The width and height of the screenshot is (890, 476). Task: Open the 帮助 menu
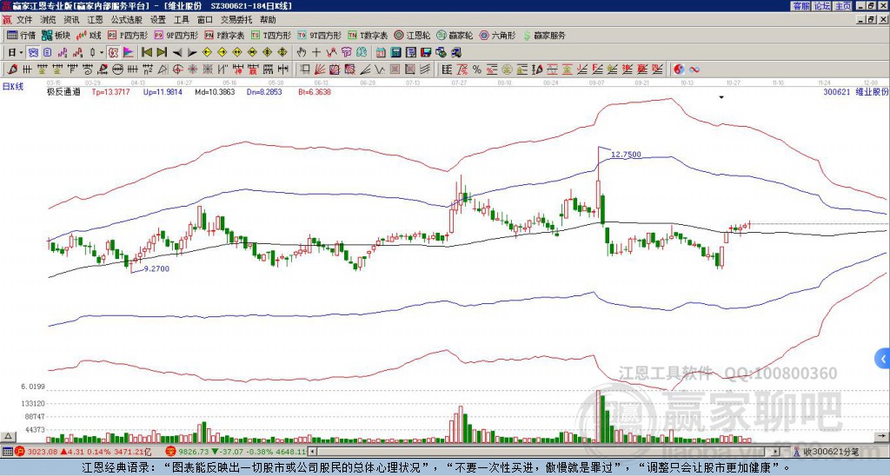coord(268,20)
